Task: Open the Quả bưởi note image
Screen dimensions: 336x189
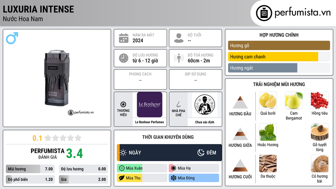Action: [268, 100]
